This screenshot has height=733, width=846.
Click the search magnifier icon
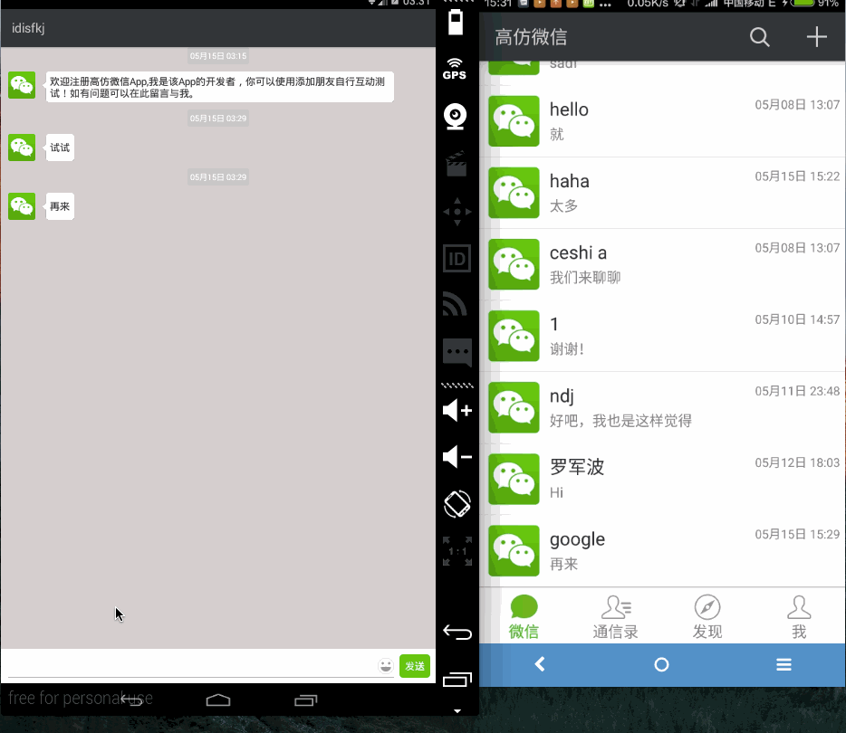click(x=759, y=37)
